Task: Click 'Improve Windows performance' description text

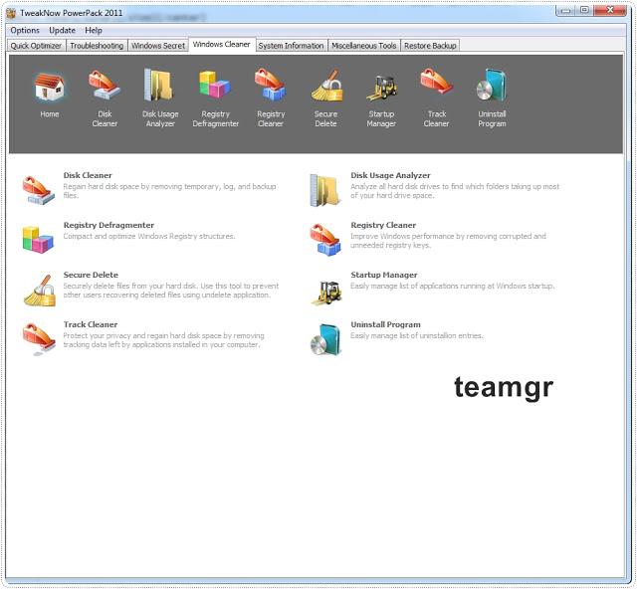Action: coord(448,241)
